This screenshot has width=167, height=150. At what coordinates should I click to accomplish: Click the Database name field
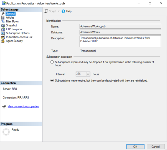(x=120, y=32)
